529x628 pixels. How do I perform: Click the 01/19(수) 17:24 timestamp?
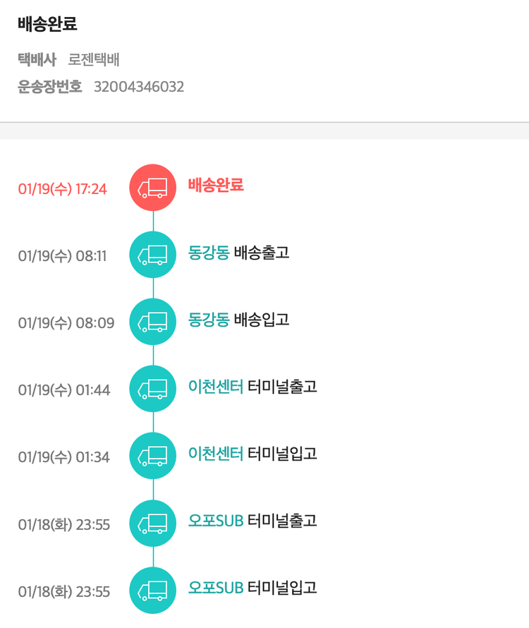[63, 189]
